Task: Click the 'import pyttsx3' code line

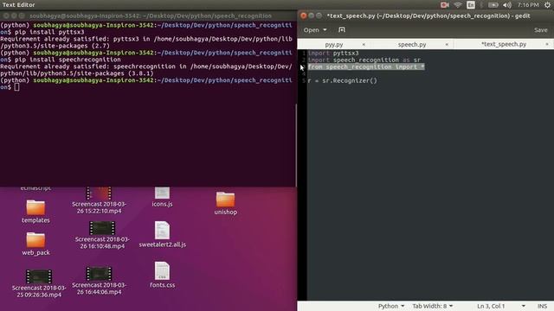Action: pyautogui.click(x=333, y=53)
